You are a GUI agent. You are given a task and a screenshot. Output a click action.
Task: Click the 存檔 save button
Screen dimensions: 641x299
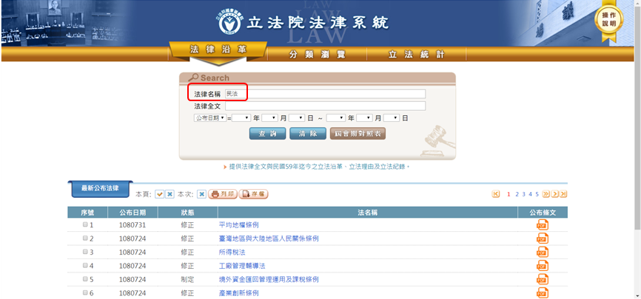tap(254, 194)
